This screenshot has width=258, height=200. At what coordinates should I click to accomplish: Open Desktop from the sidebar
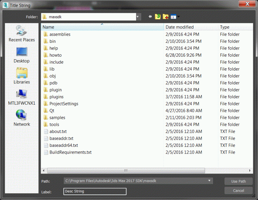[22, 55]
